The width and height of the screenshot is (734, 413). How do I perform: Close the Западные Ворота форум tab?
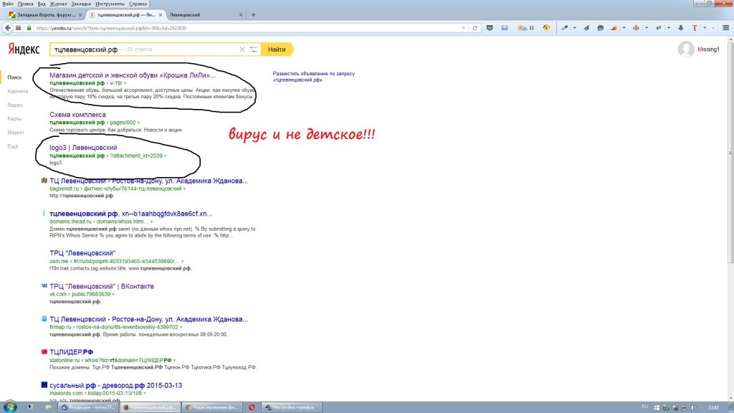(x=80, y=15)
